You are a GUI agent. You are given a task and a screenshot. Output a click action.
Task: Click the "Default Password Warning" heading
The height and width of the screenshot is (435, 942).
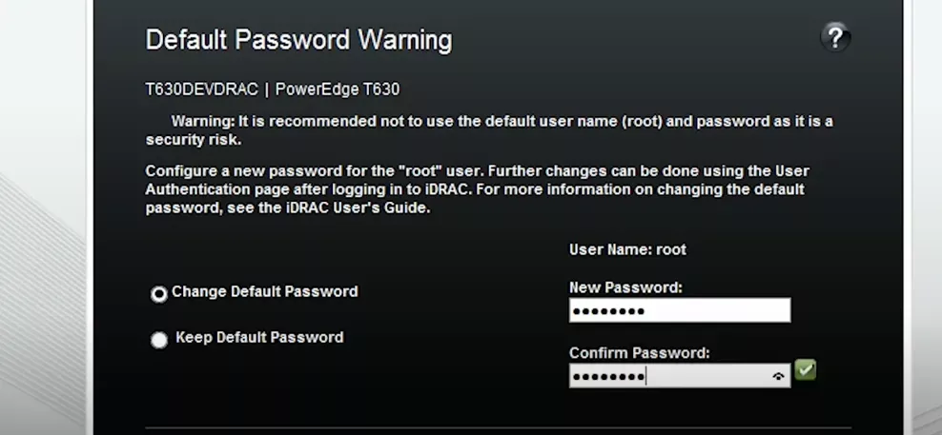point(298,41)
